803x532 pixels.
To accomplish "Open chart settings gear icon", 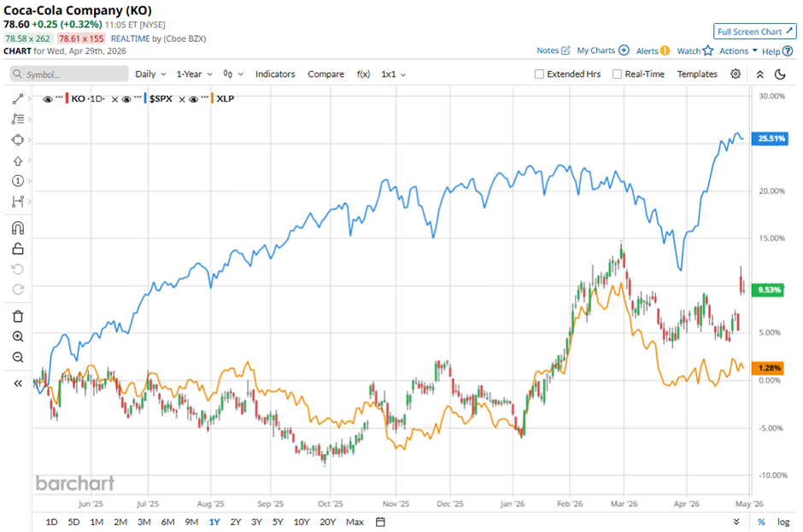I will click(736, 74).
